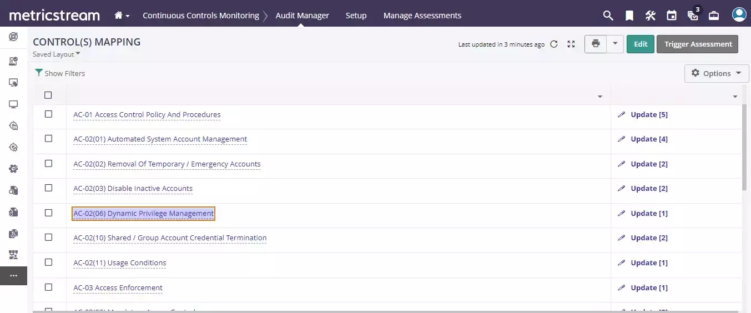751x313 pixels.
Task: Click Update [2] for AC-02(02) row
Action: [649, 164]
